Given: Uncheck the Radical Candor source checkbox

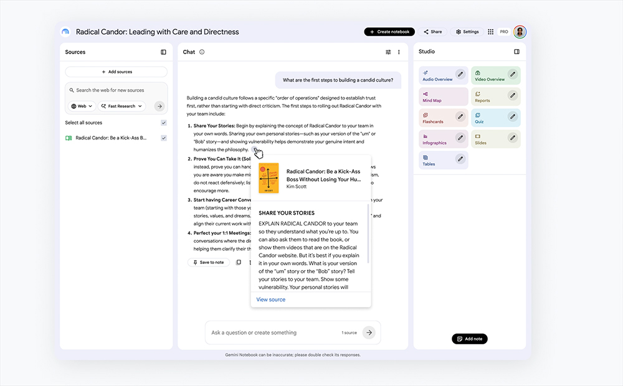Looking at the screenshot, I should click(x=164, y=138).
